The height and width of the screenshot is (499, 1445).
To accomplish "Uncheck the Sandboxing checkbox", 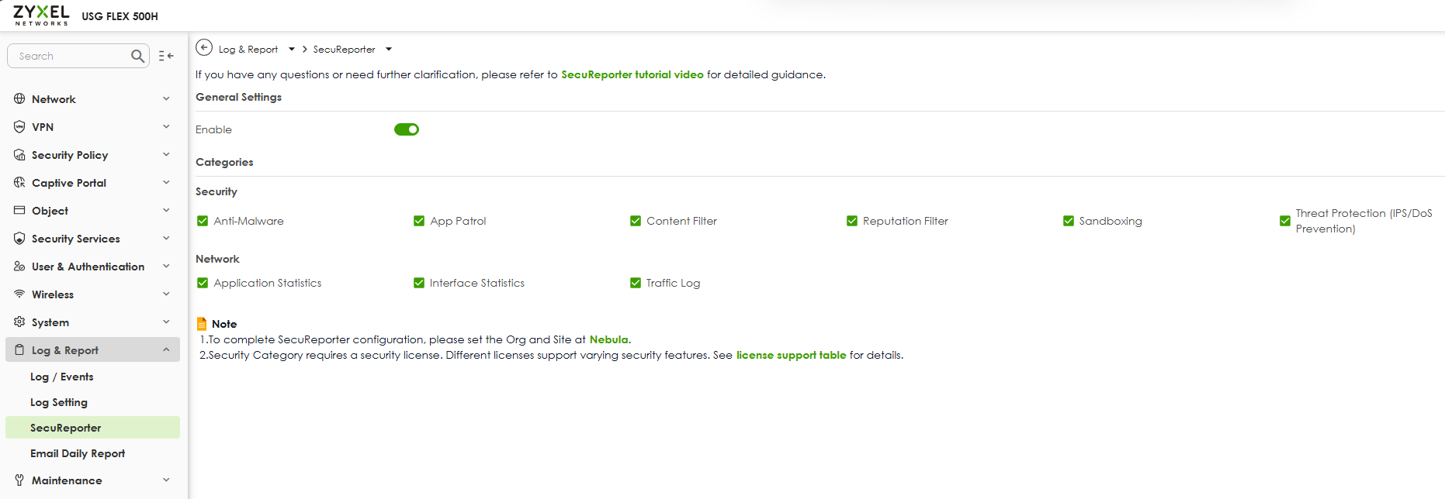I will click(x=1069, y=221).
